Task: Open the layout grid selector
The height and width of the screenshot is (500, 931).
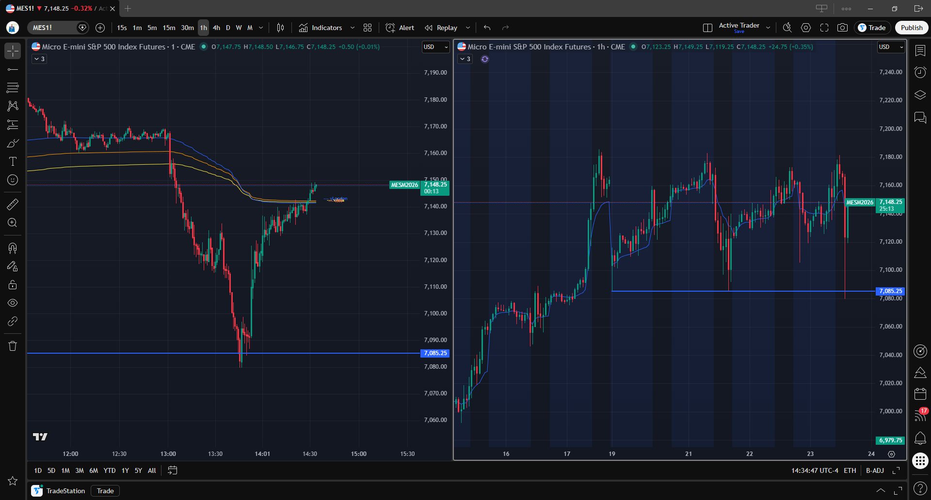Action: point(368,28)
